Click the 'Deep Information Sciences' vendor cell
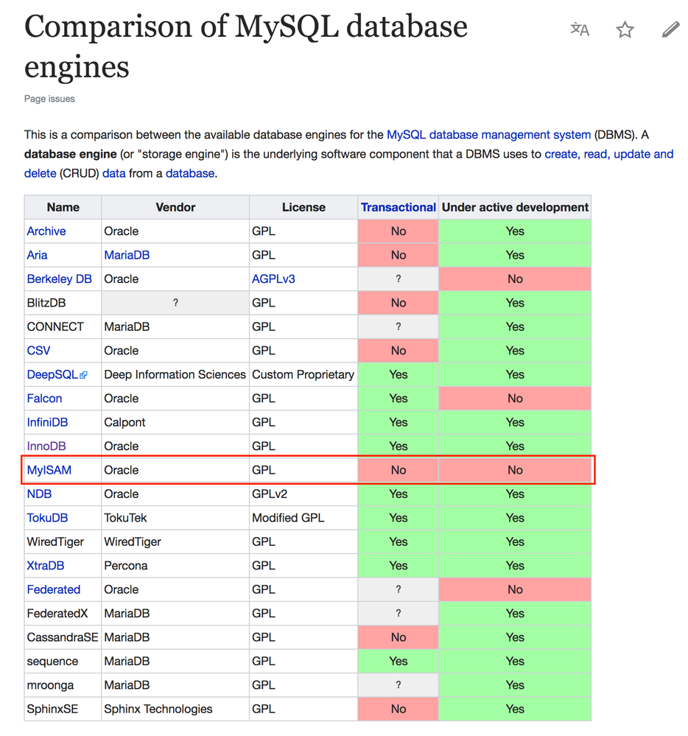688x736 pixels. pos(175,374)
